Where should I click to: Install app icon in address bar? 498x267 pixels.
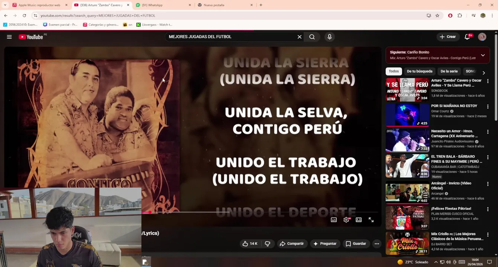[x=429, y=16]
